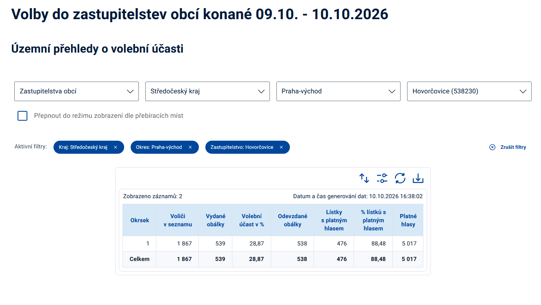This screenshot has width=541, height=305.
Task: Click the Okrsek column header
Action: coord(140,220)
